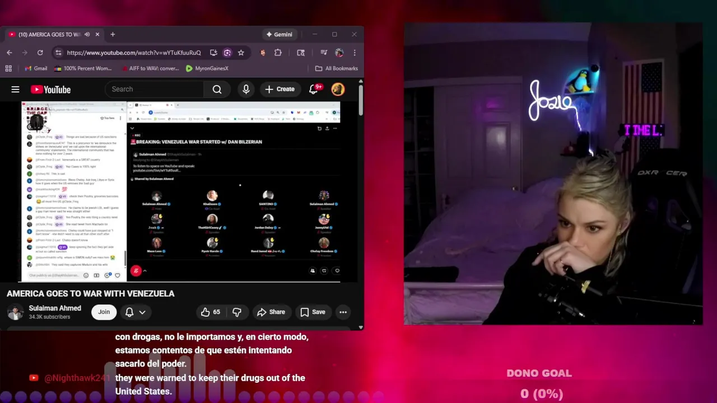Open the All Bookmarks folder

(336, 68)
